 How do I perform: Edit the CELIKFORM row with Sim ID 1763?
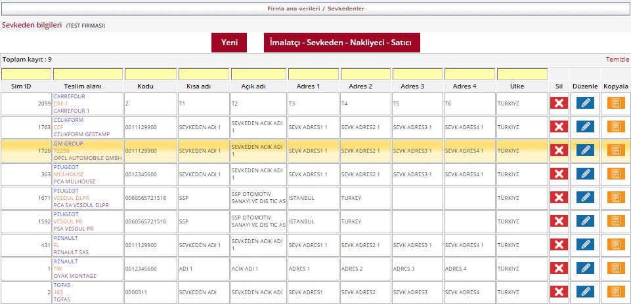tap(585, 126)
